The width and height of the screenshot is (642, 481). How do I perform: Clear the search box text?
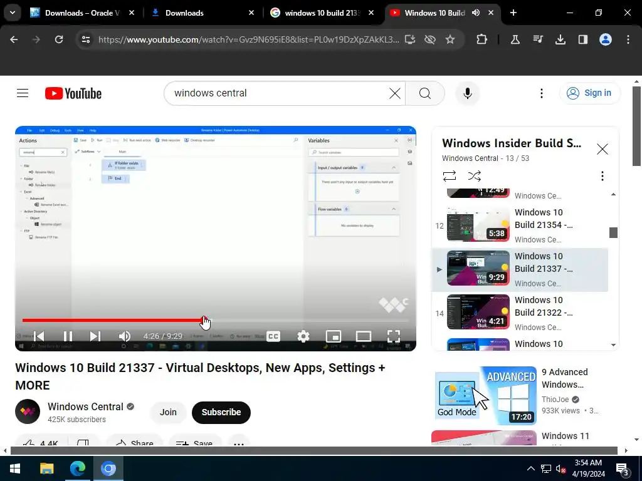(395, 93)
